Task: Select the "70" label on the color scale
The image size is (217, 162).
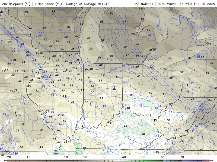Action: pos(182,157)
